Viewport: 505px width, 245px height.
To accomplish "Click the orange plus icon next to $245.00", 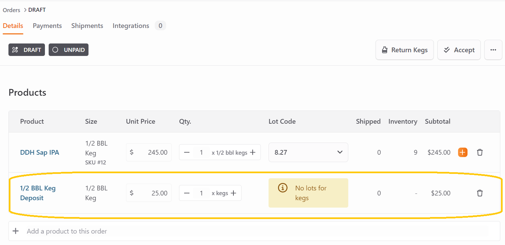I will point(462,152).
